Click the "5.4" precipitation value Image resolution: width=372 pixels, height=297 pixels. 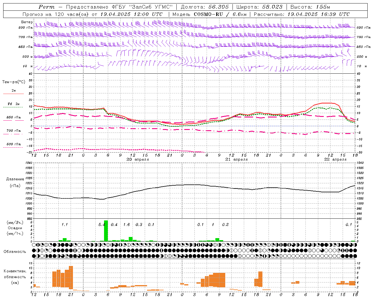(x=102, y=225)
